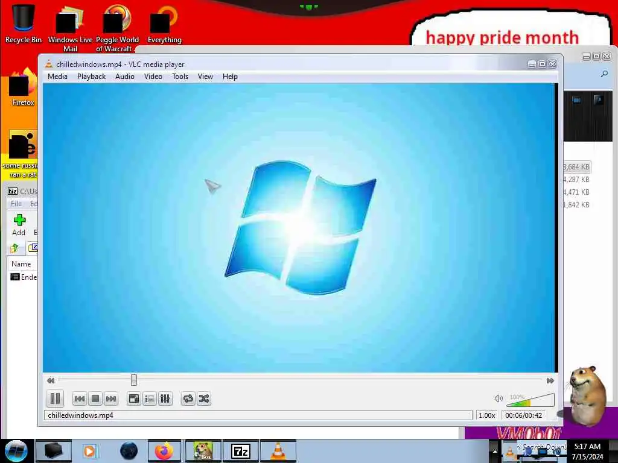
Task: Open the dark globe taskbar icon
Action: 129,451
